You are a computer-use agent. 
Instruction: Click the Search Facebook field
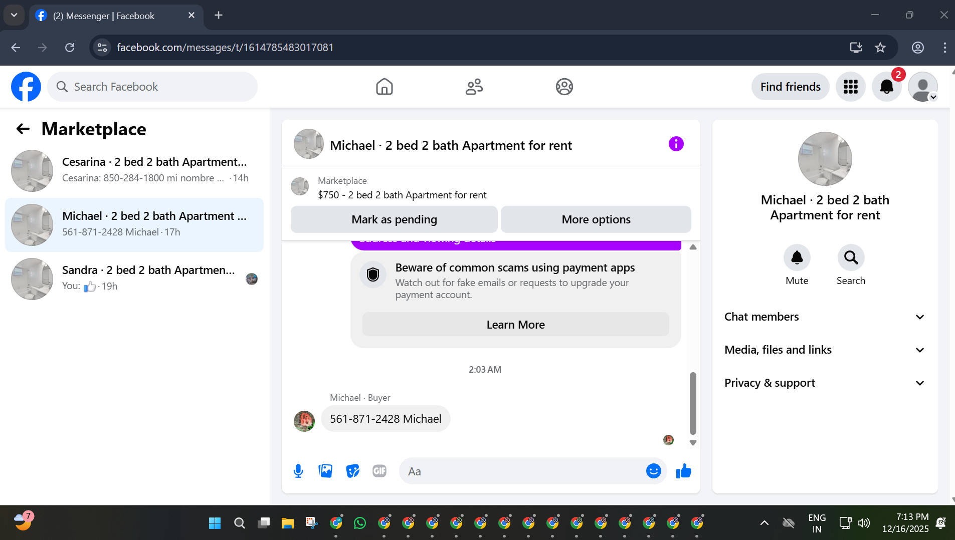[x=152, y=87]
